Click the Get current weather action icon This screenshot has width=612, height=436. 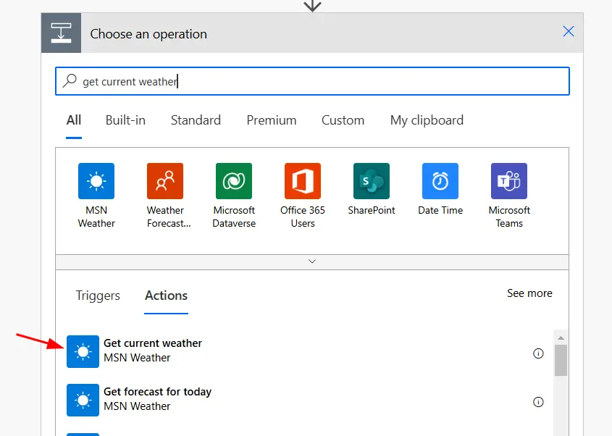coord(83,352)
